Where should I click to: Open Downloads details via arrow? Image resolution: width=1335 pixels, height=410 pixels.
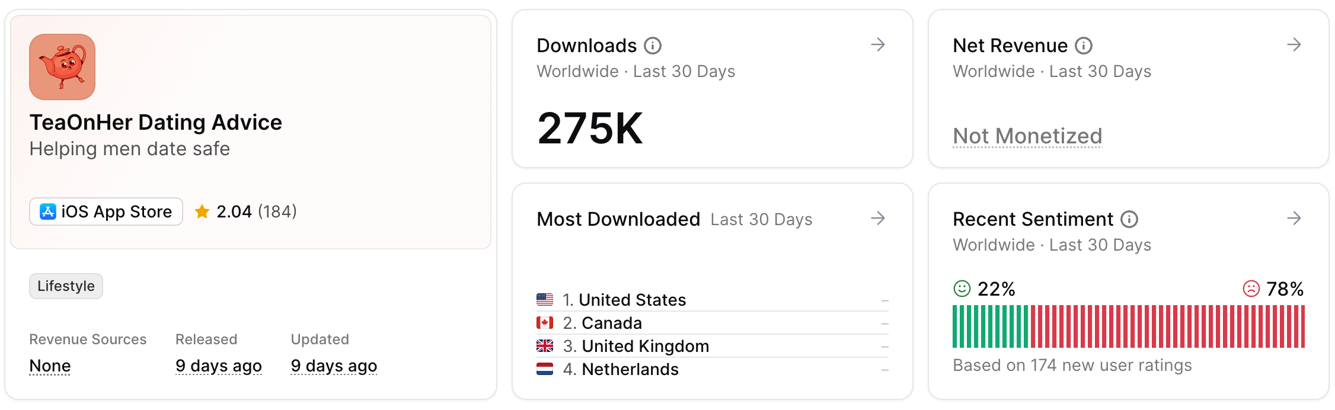click(x=878, y=45)
